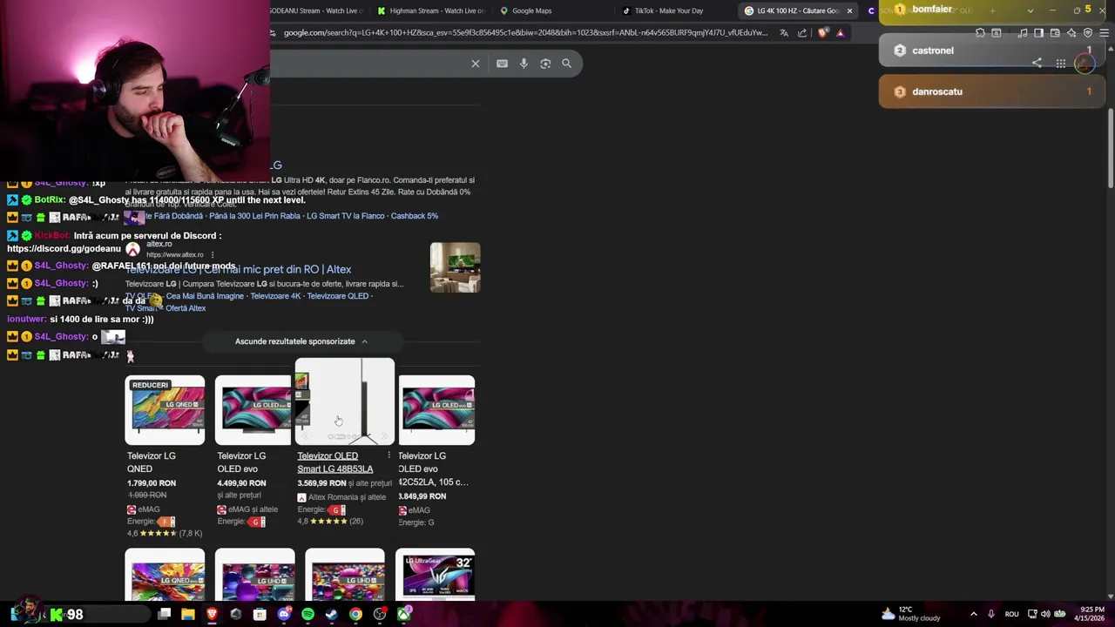Toggle the browser sidebar panel icon

tap(1038, 33)
